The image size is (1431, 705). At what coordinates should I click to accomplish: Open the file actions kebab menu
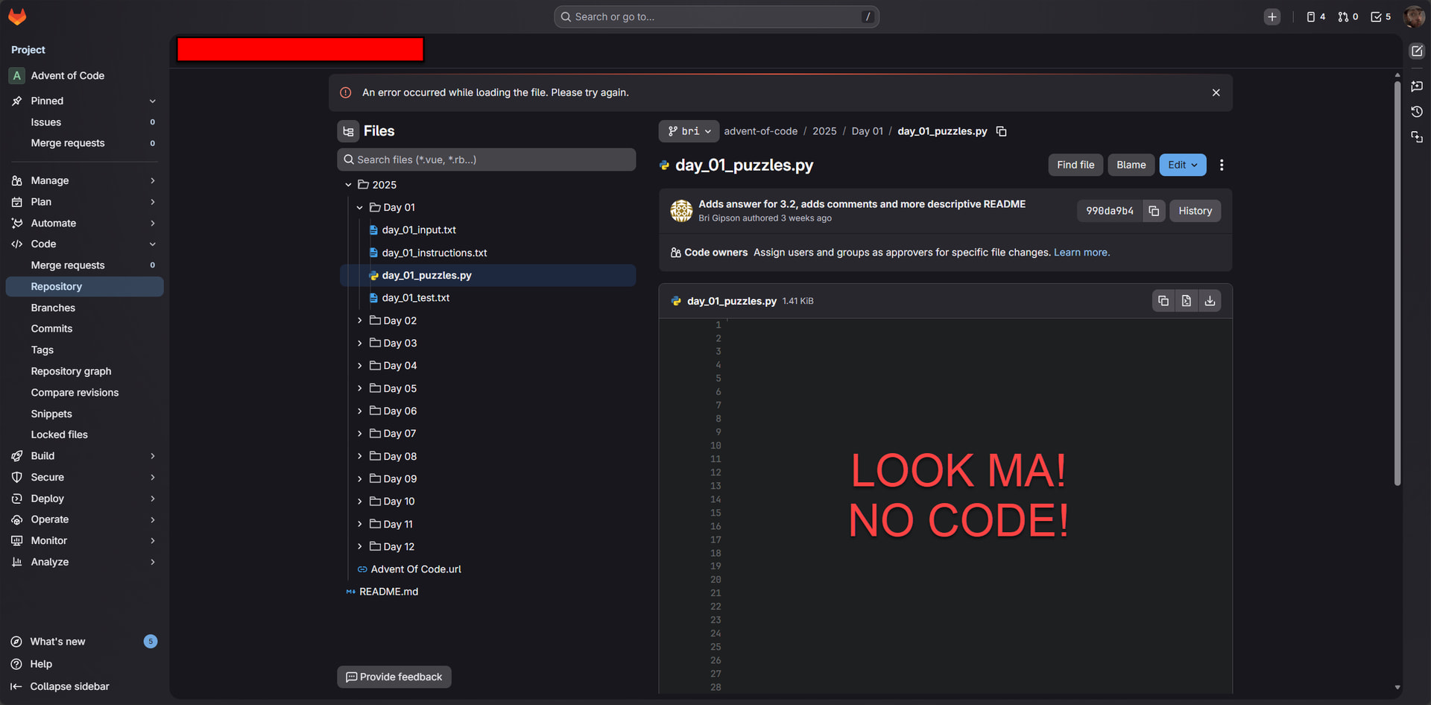click(1221, 165)
